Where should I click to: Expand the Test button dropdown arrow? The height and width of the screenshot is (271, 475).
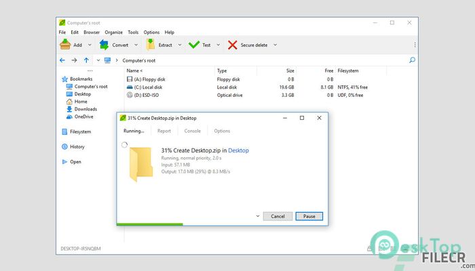click(x=218, y=45)
